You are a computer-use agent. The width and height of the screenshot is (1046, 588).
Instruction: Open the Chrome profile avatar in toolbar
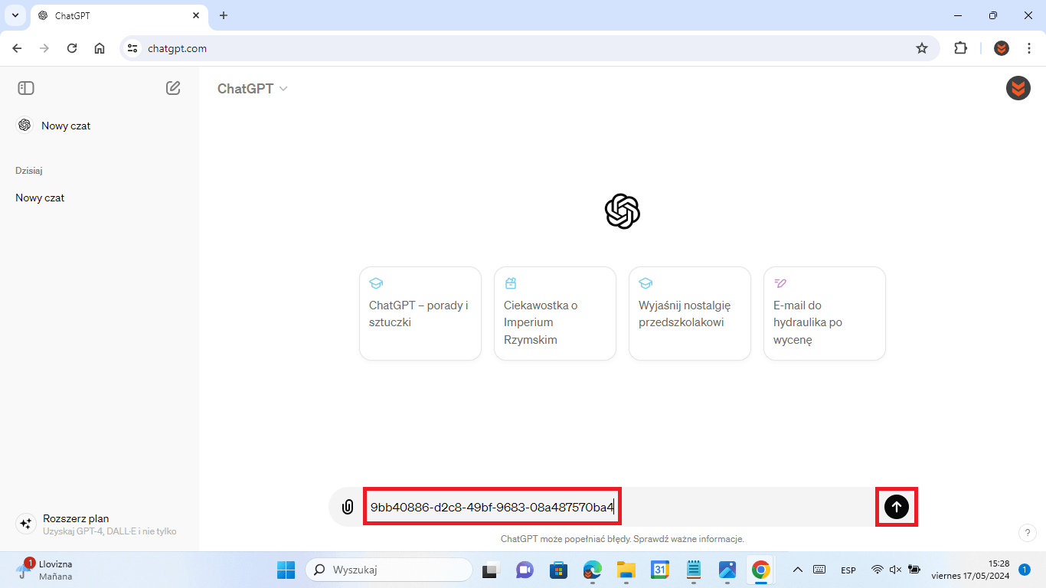(x=1002, y=48)
